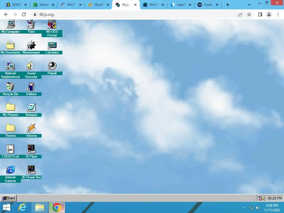The image size is (284, 213).
Task: Open the Recycle Bin
Action: [10, 89]
